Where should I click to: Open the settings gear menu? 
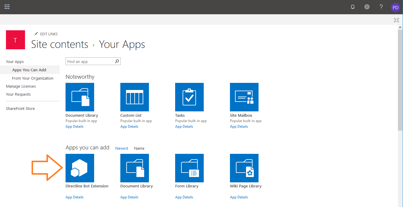[367, 7]
